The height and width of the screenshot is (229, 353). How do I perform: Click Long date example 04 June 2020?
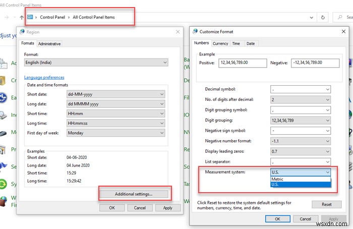pos(78,165)
